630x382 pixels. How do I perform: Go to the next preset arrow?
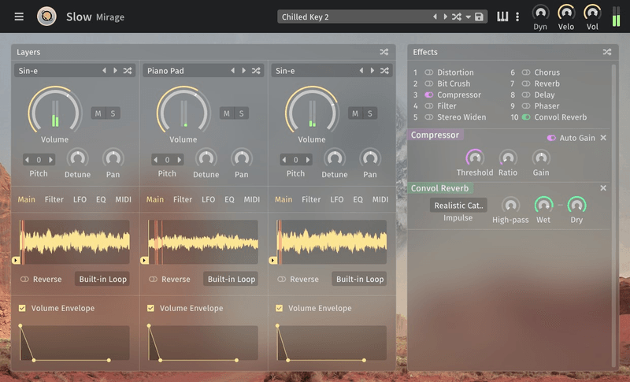[x=445, y=17]
